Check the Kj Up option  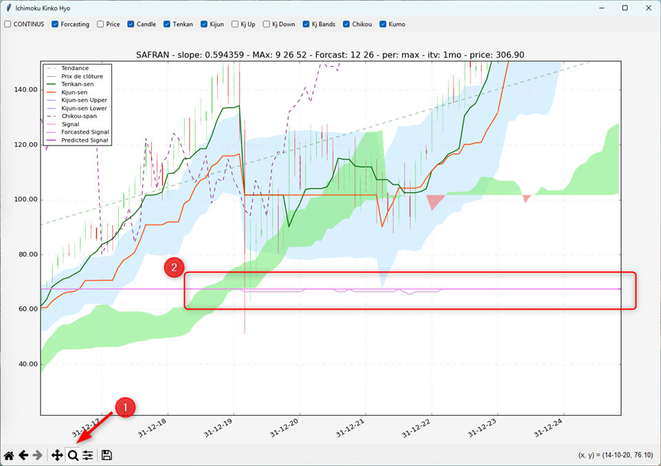tap(236, 24)
